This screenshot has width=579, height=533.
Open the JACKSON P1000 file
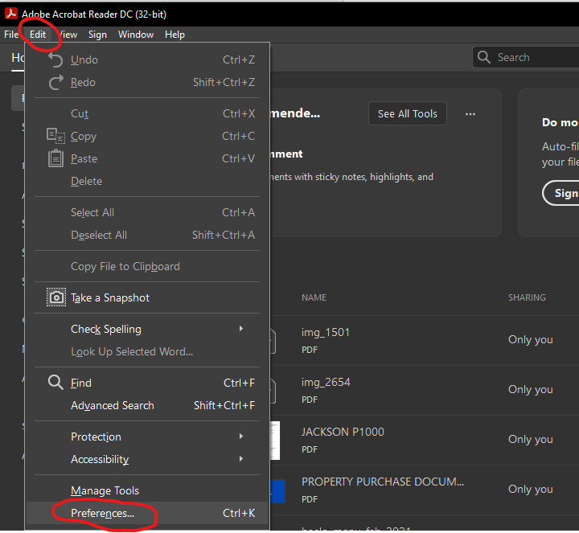click(x=343, y=432)
